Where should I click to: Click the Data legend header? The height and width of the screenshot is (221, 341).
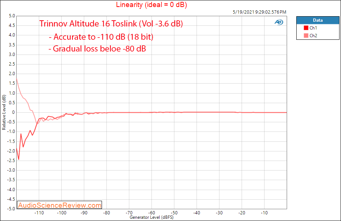click(x=318, y=20)
